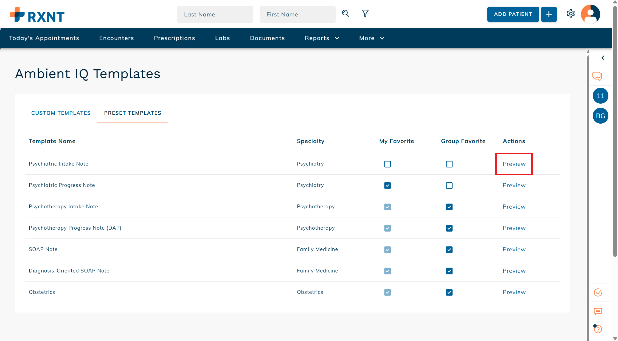Expand the More navigation dropdown
Viewport: 618px width, 341px height.
(372, 38)
